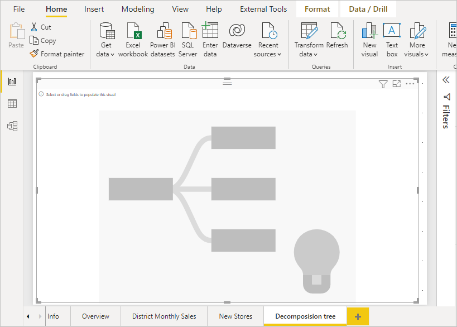Viewport: 457px width, 327px height.
Task: Open the New Stores page tab
Action: click(235, 316)
